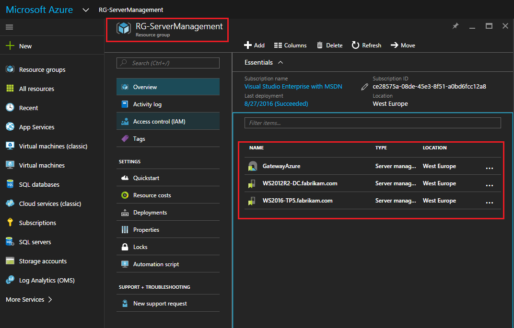Click the SQL servers icon
Screen dimensions: 514x328
pos(10,242)
